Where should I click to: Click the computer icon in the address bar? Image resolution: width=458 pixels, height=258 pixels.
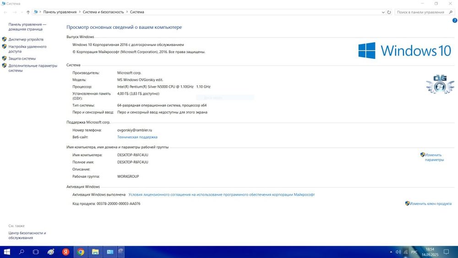(x=36, y=12)
